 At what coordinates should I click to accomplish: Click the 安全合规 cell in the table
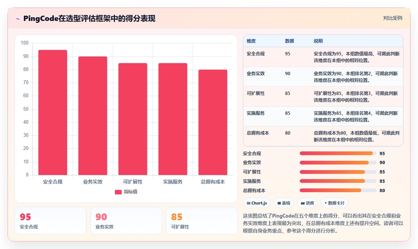point(256,54)
